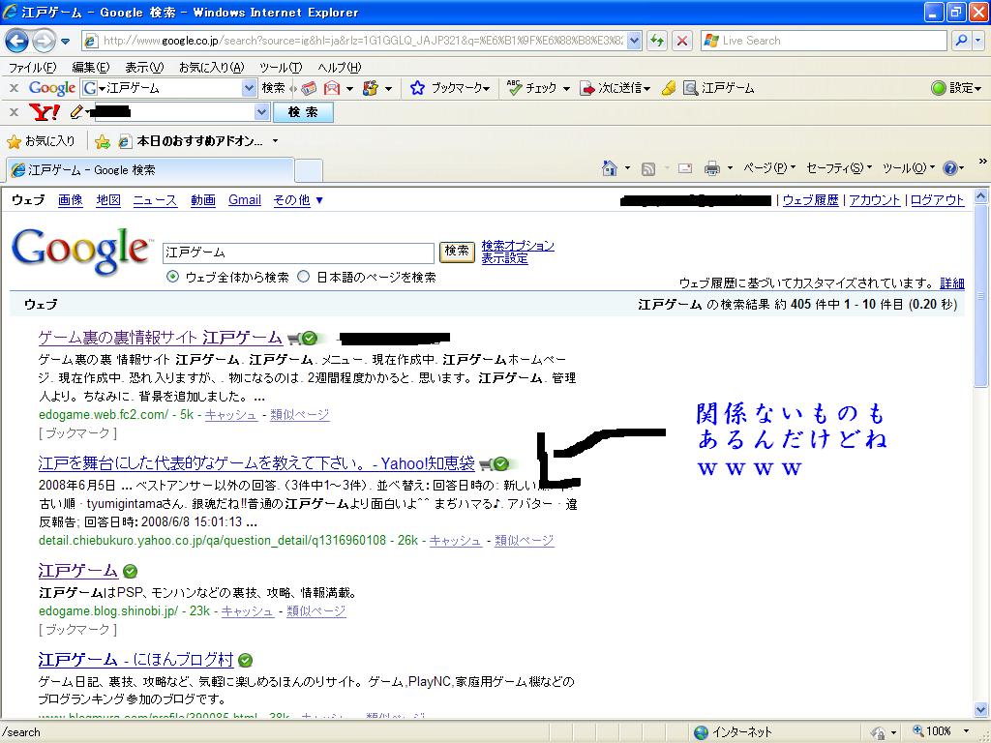The width and height of the screenshot is (991, 743).
Task: Switch to the 江戸ゲーム - Google 検索 tab
Action: click(x=150, y=170)
